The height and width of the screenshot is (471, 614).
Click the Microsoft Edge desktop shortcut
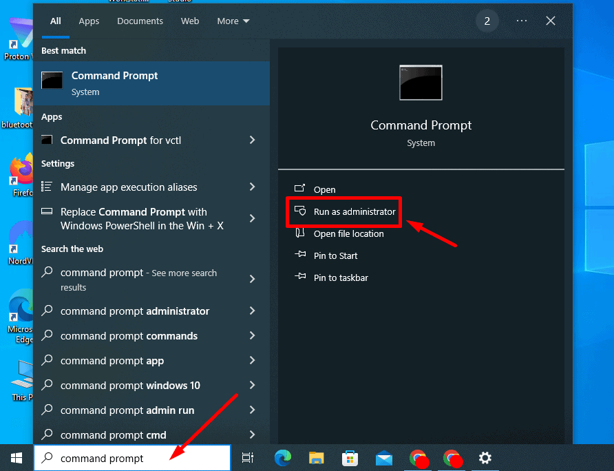pos(21,317)
